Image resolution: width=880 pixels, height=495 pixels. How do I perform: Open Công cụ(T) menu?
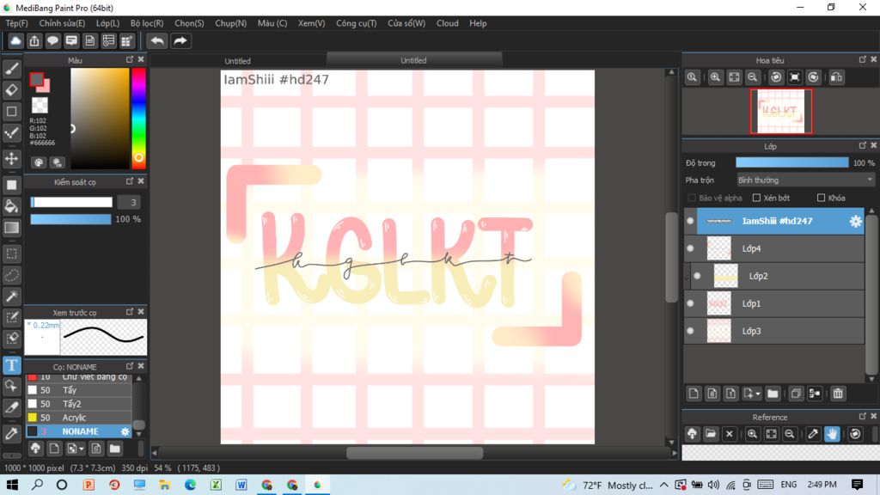tap(357, 23)
